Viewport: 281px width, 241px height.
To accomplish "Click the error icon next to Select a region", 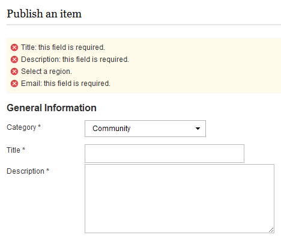I will [14, 72].
